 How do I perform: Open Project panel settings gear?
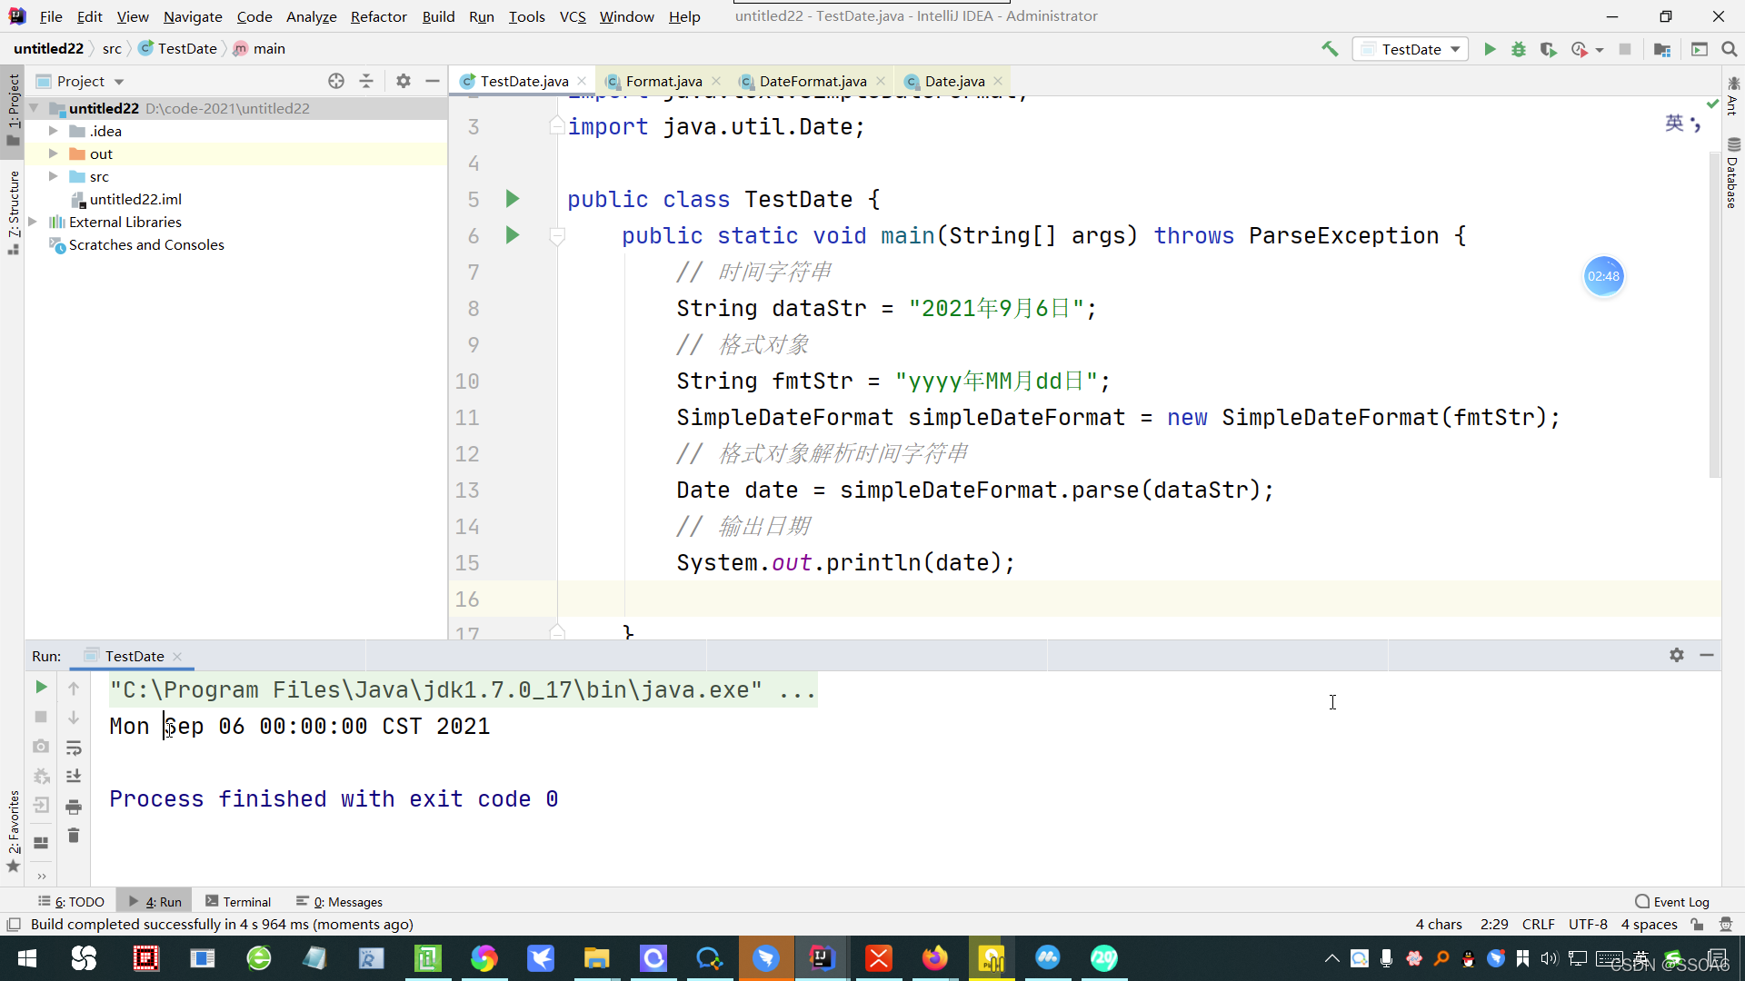(x=404, y=81)
